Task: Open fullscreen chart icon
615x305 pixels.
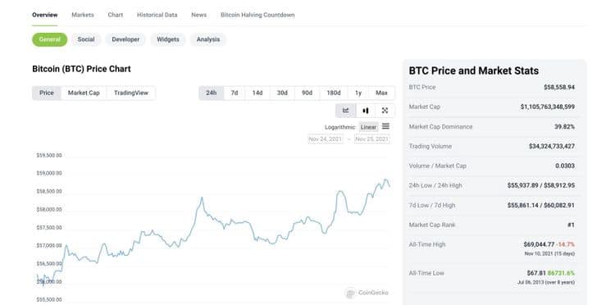Action: click(x=385, y=111)
